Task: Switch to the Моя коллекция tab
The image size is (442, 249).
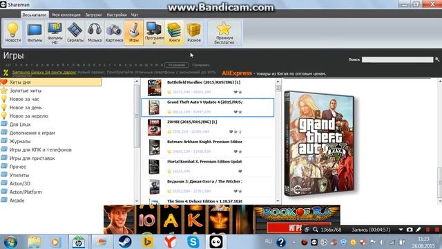Action: tap(66, 15)
